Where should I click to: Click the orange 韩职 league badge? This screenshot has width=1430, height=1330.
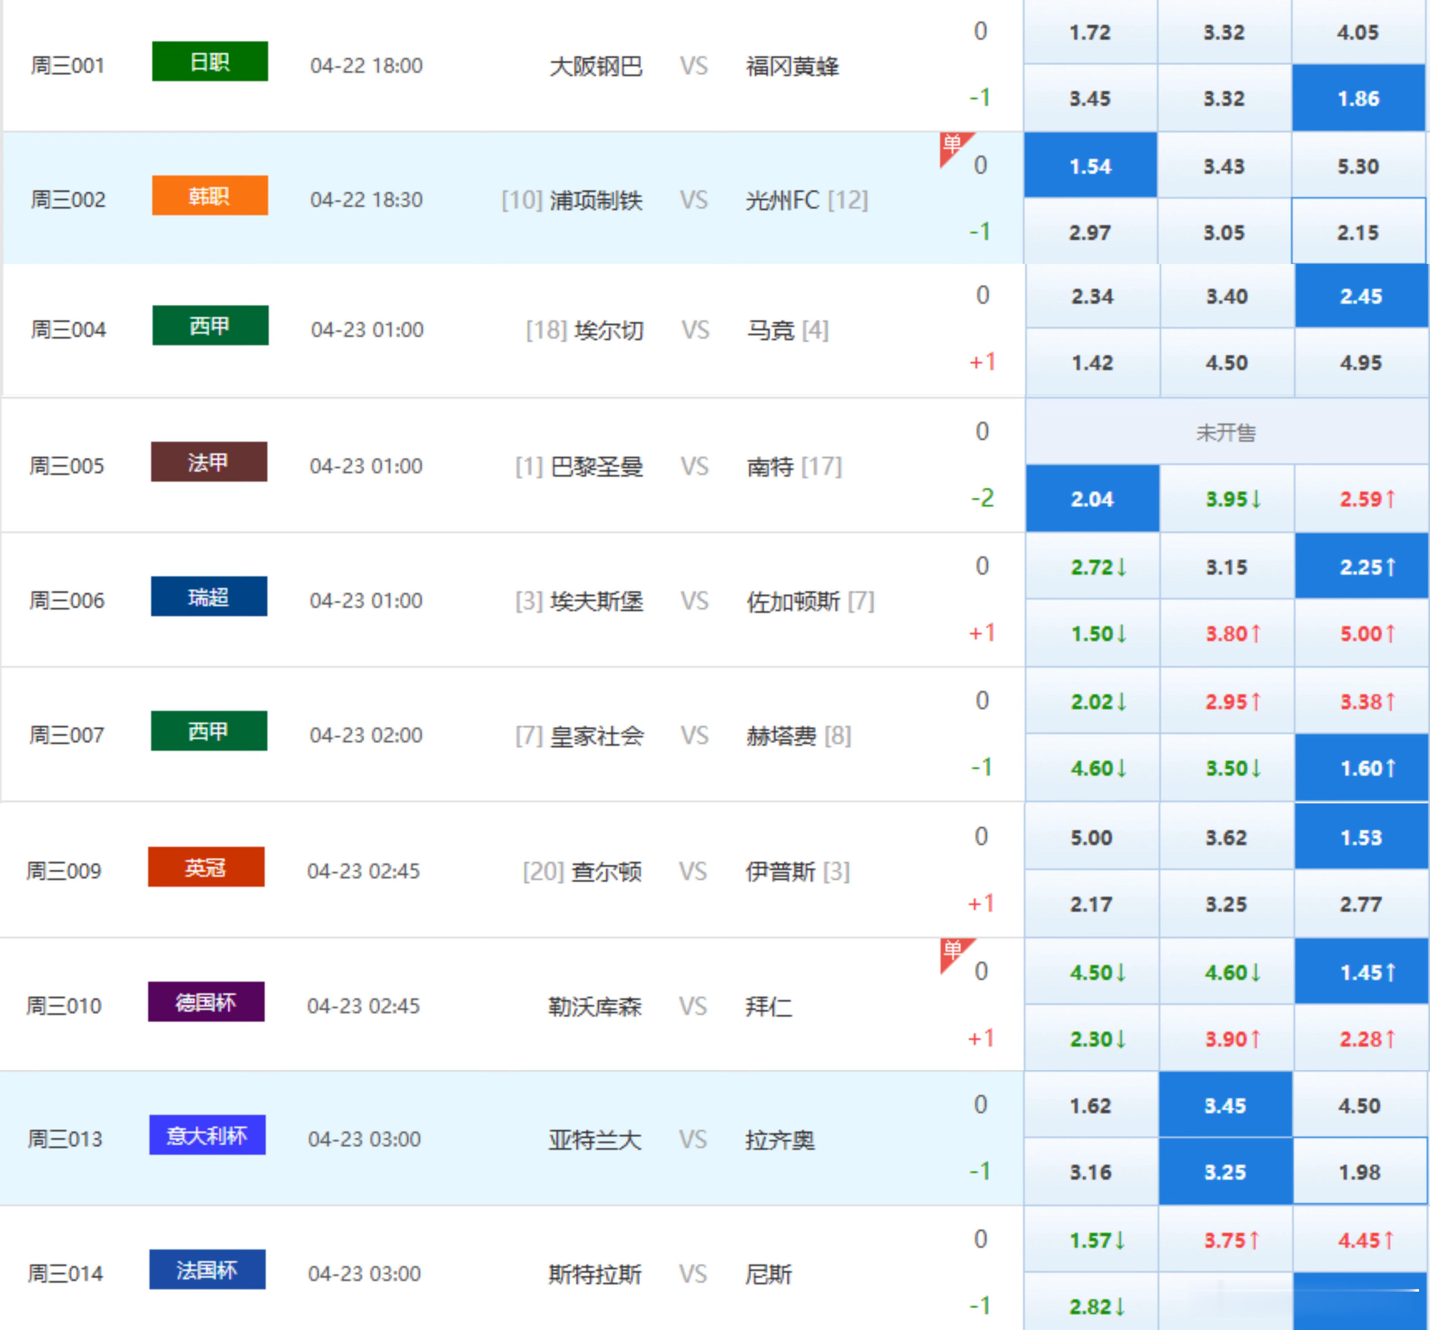click(x=209, y=196)
